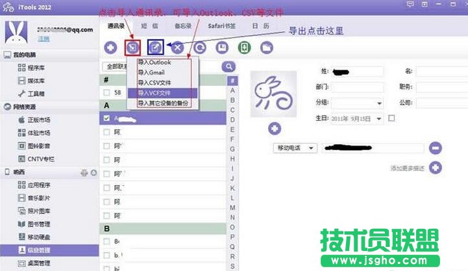Switch to the 短信 tab
Viewport: 468px width, 271px height.
[149, 26]
